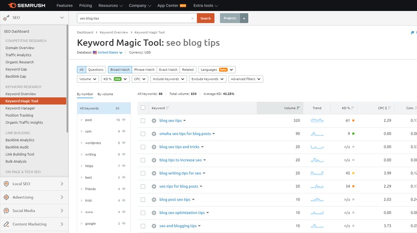This screenshot has width=417, height=233.
Task: Sort by KD % column sort icon
Action: pyautogui.click(x=352, y=108)
